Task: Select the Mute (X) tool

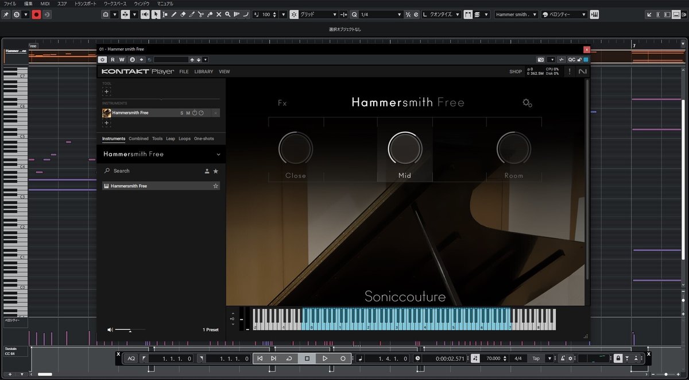Action: (x=219, y=14)
